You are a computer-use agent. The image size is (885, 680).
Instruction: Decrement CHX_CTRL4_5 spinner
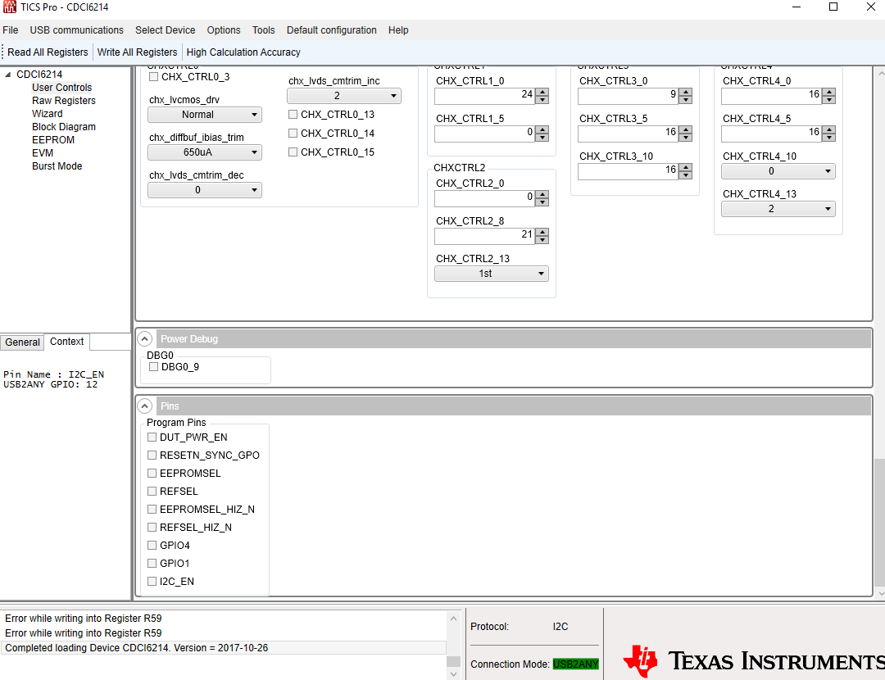[x=829, y=137]
